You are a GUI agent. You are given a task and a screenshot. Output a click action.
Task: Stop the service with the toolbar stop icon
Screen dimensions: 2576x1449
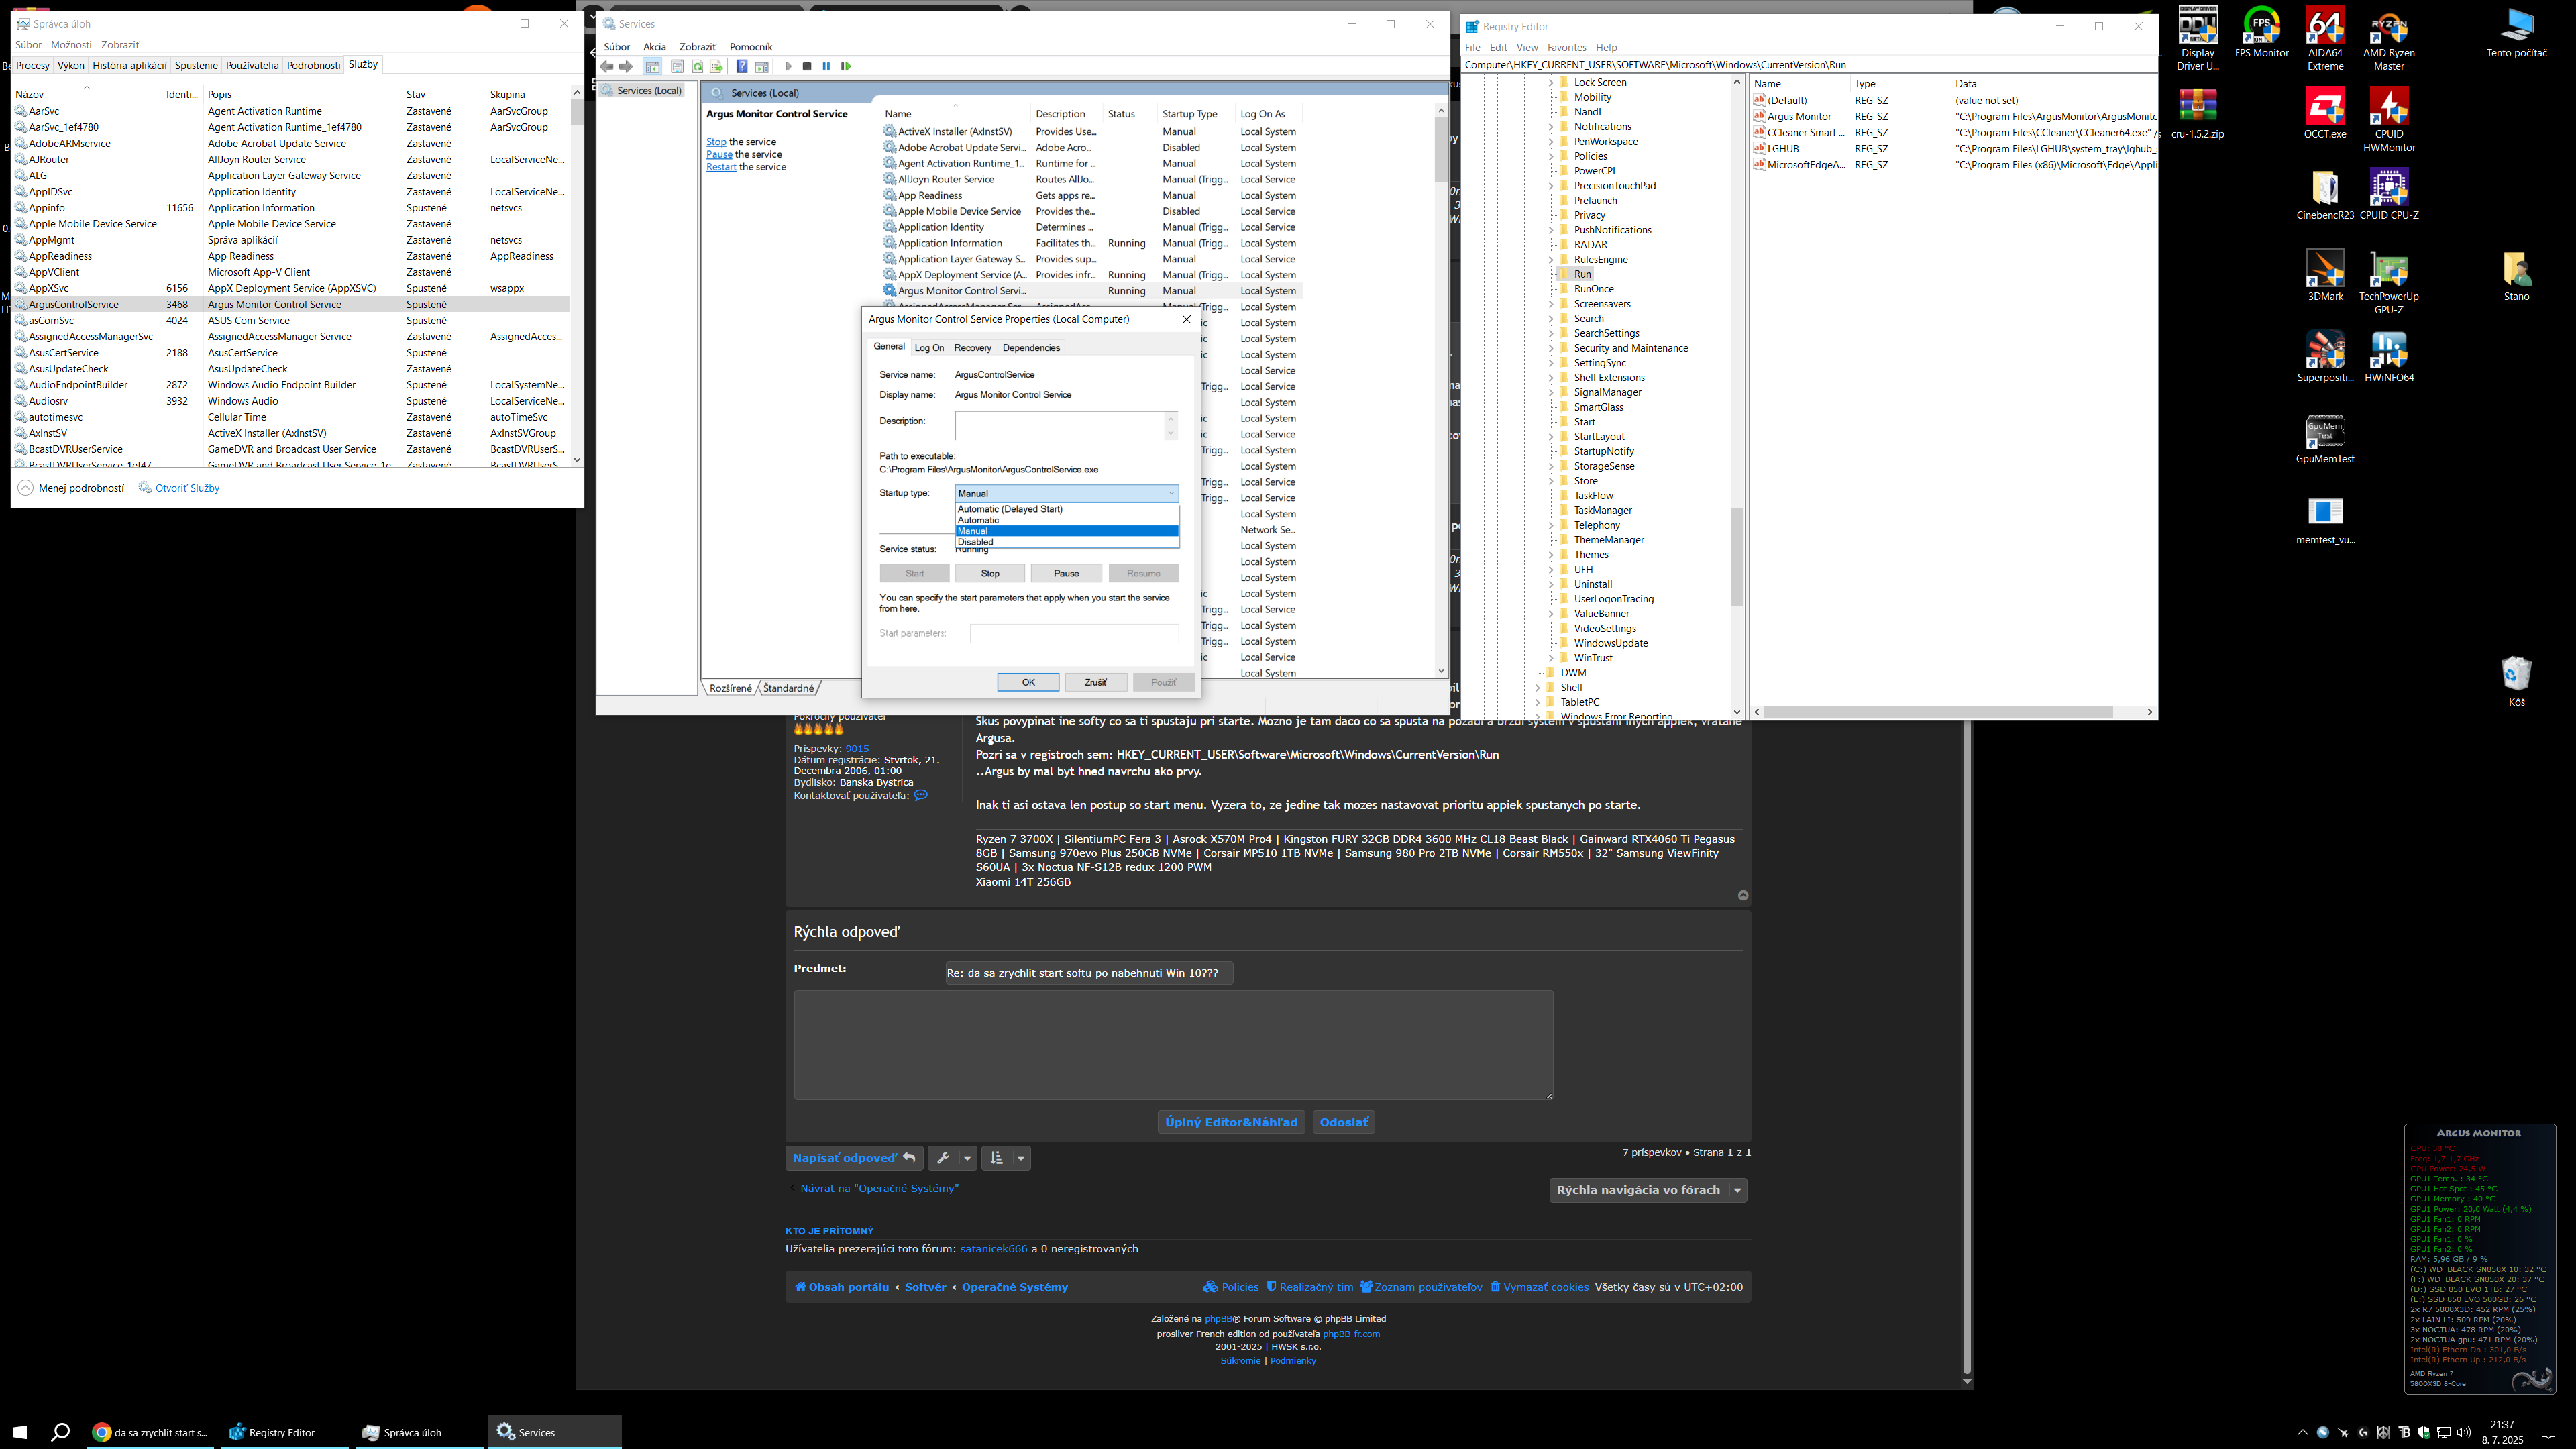807,67
